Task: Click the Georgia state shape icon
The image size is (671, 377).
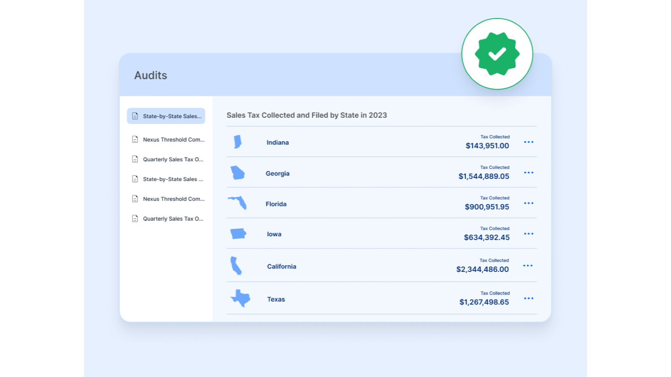Action: (x=238, y=173)
